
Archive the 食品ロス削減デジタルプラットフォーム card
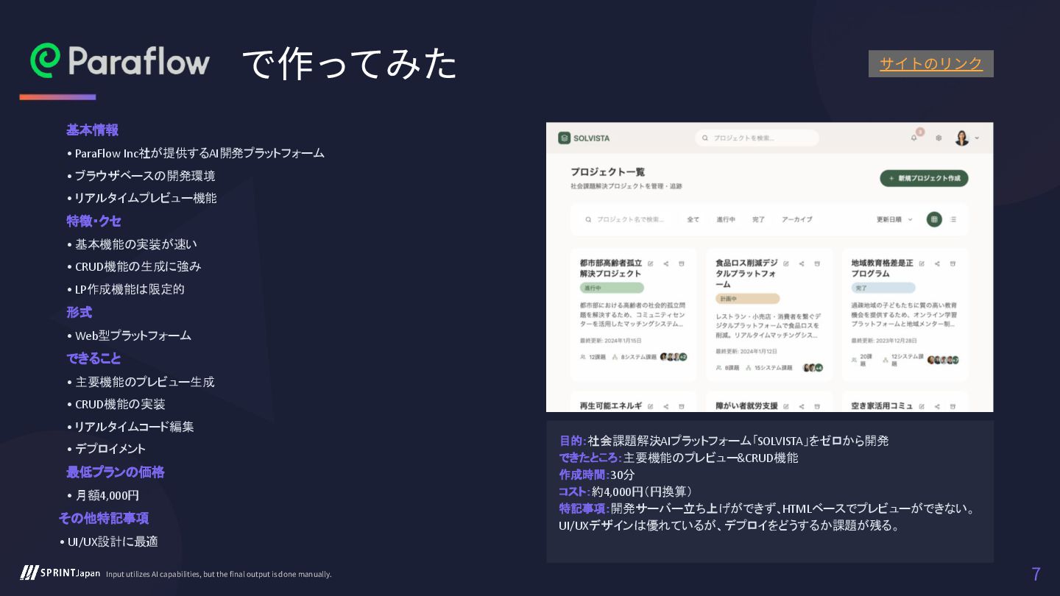pos(818,263)
